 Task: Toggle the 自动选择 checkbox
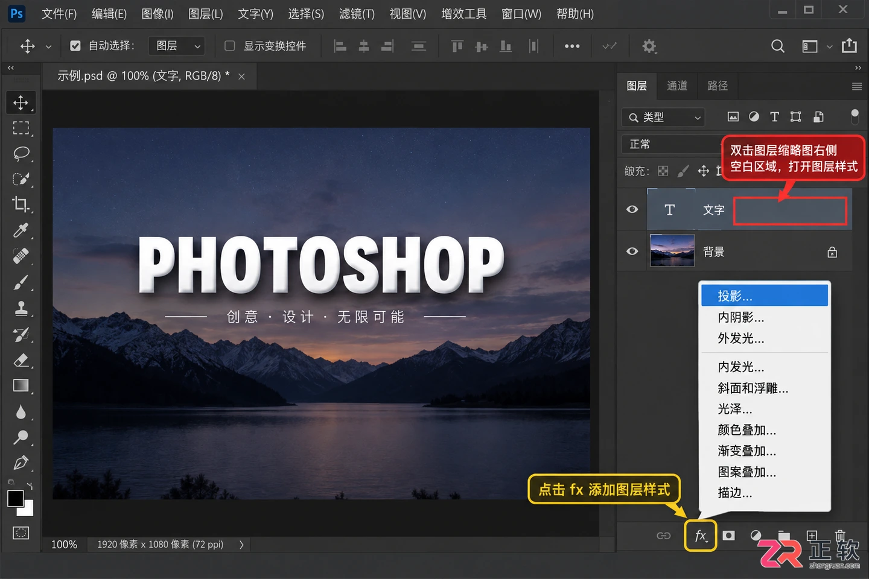75,46
